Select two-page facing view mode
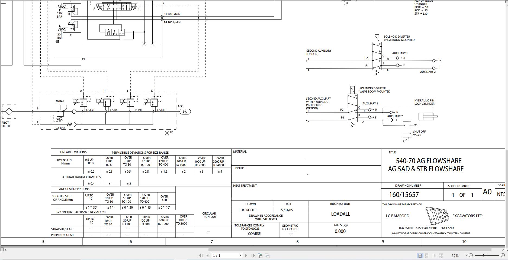 point(434,255)
